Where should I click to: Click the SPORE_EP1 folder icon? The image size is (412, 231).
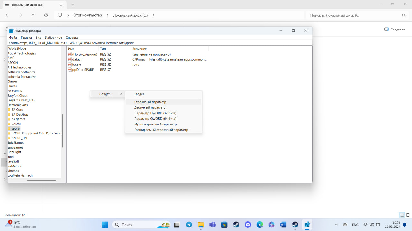tap(9, 138)
